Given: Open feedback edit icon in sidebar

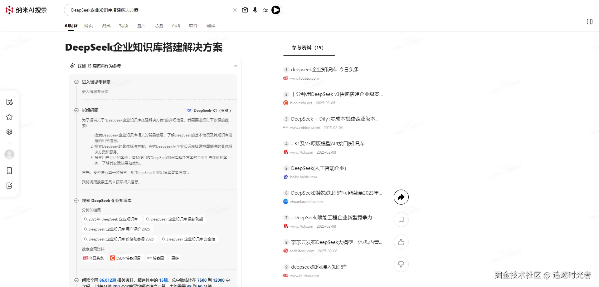Looking at the screenshot, I should (9, 186).
